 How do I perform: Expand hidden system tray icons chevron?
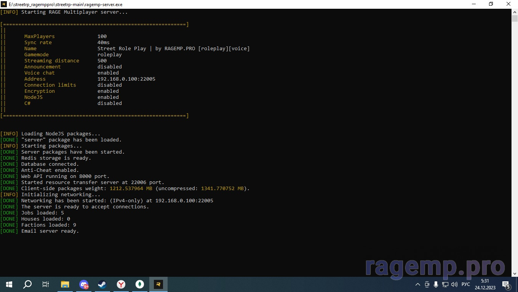[418, 284]
